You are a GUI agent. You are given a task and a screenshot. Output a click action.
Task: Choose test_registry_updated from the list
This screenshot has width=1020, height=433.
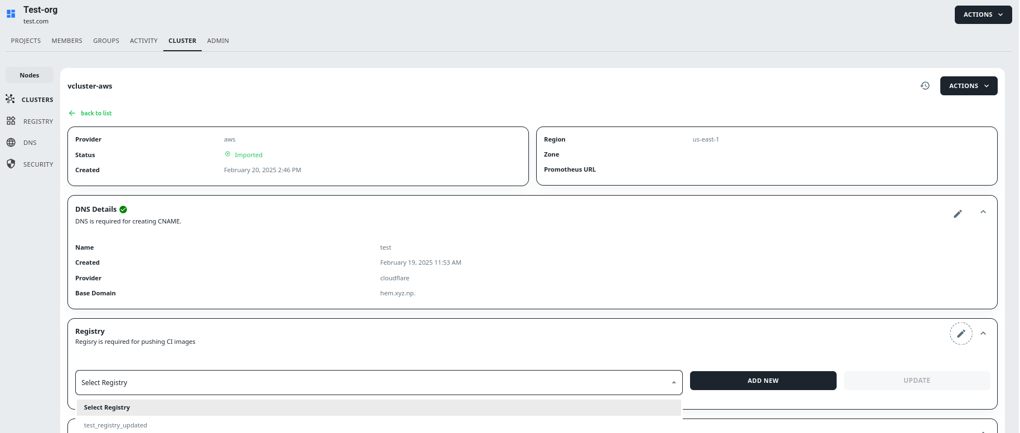click(x=379, y=425)
